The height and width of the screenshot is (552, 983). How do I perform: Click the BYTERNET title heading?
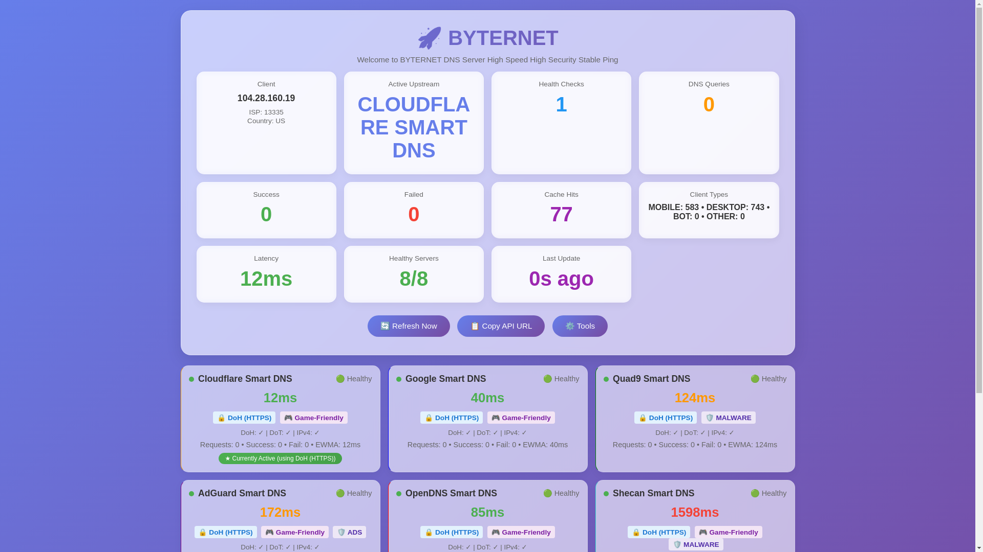503,38
